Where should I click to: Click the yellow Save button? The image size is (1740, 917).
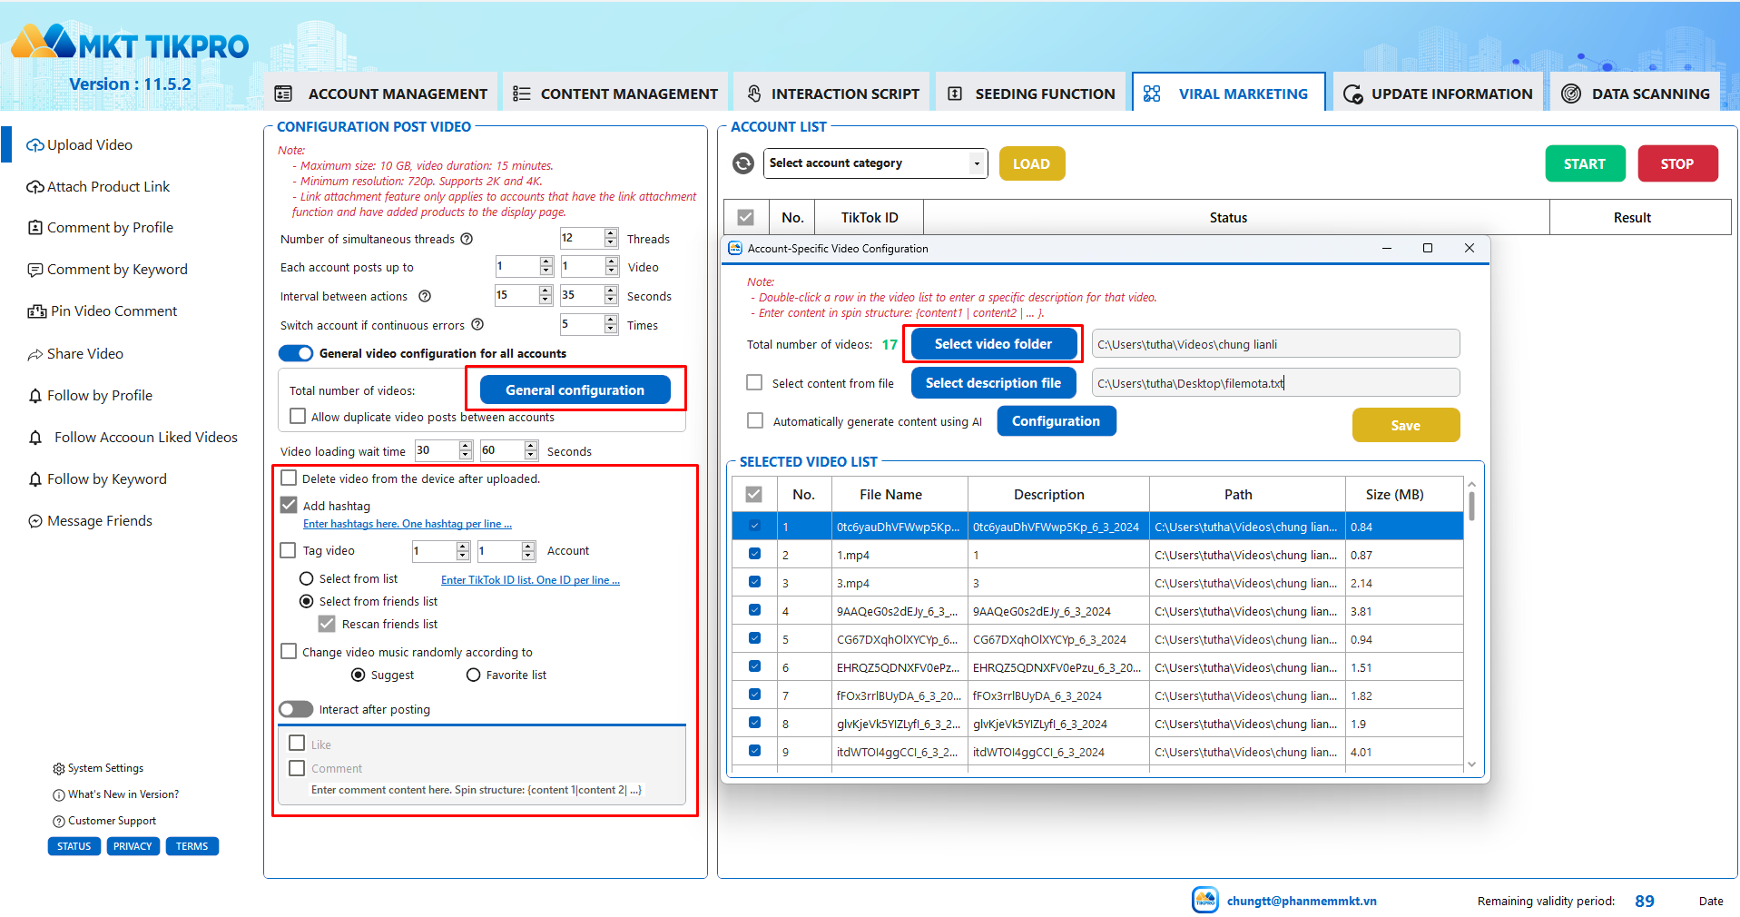pos(1406,425)
